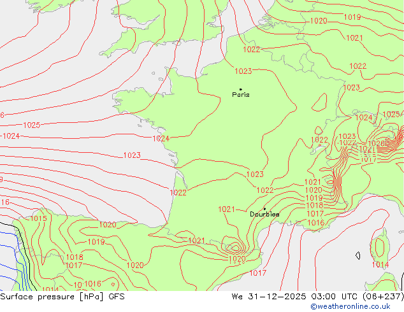
Task: Click the 1014 label near Corsica
Action: tap(380, 265)
